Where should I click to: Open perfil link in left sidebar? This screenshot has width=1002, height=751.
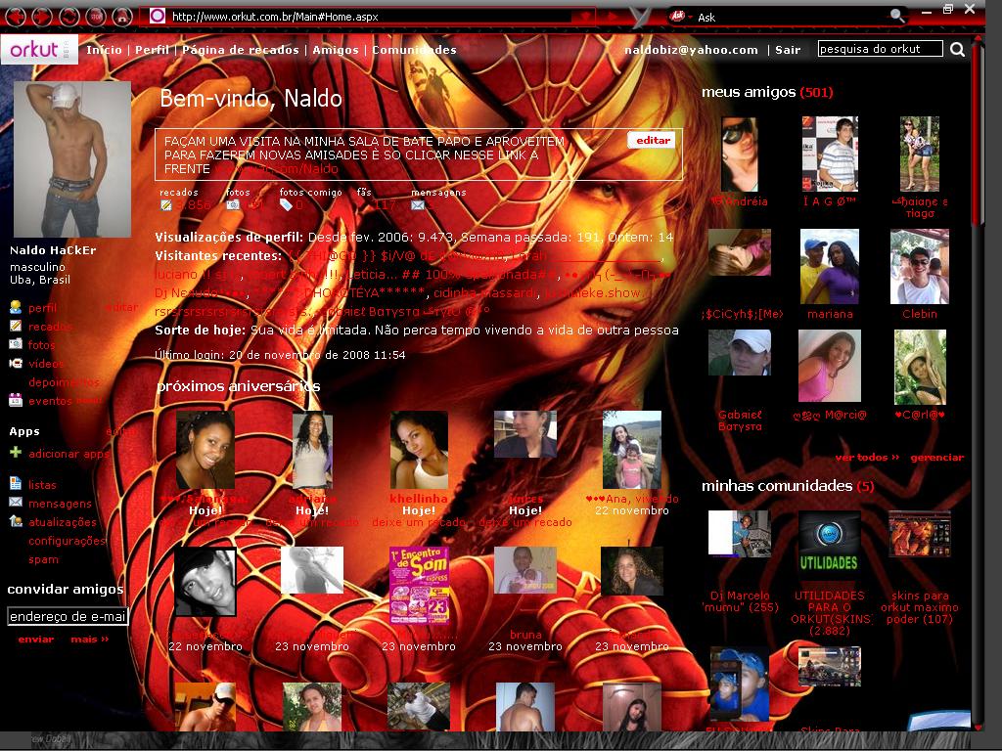[42, 308]
